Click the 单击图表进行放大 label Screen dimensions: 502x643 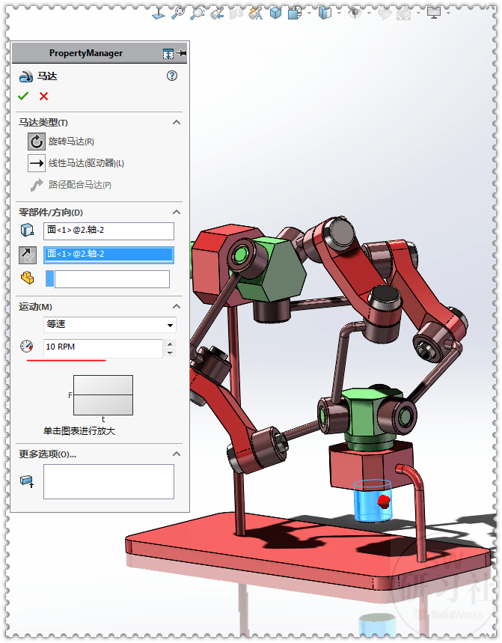pyautogui.click(x=79, y=431)
